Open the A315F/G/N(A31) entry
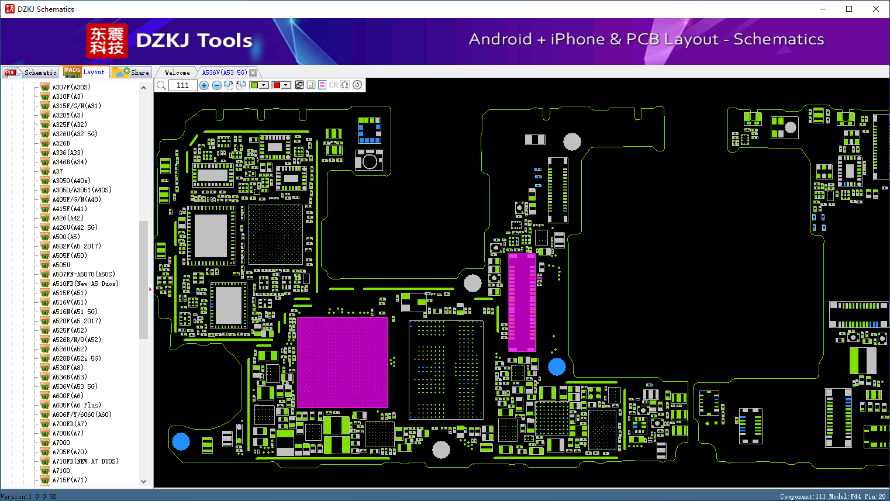 [77, 106]
